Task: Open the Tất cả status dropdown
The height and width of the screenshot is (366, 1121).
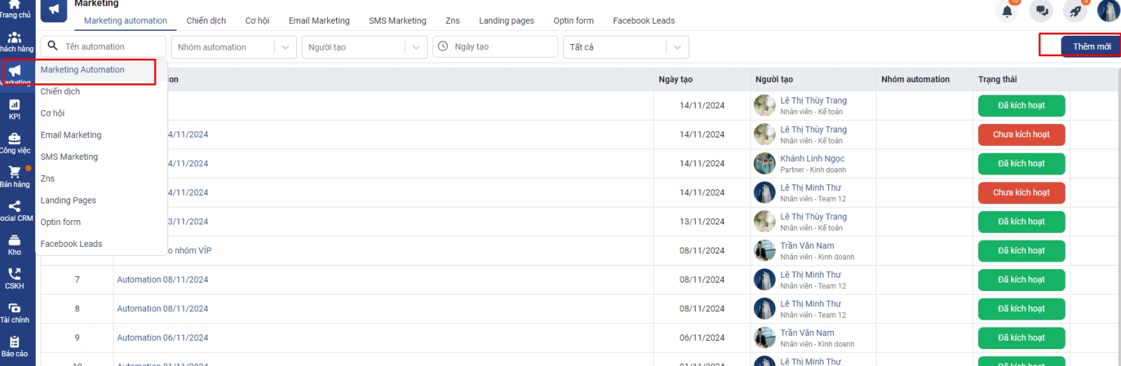Action: [x=626, y=47]
